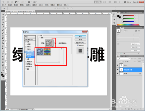Select the Path Selection tool

coord(3,57)
